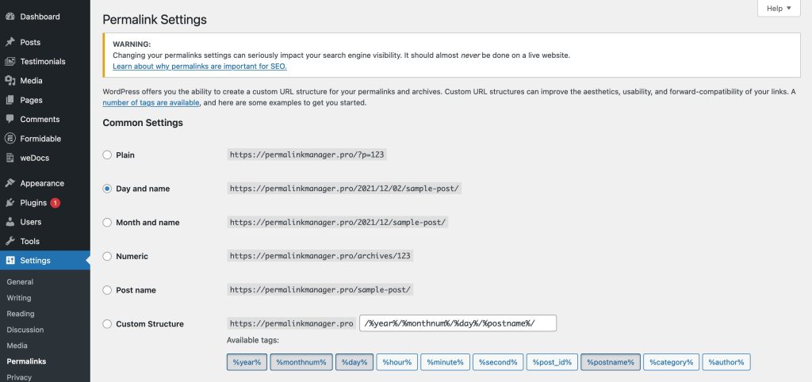Insert the %post_id% available tag

click(x=552, y=362)
